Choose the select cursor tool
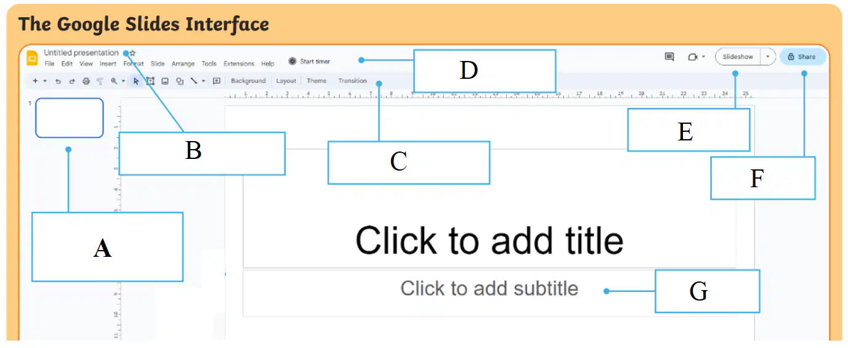The height and width of the screenshot is (348, 848). [136, 81]
